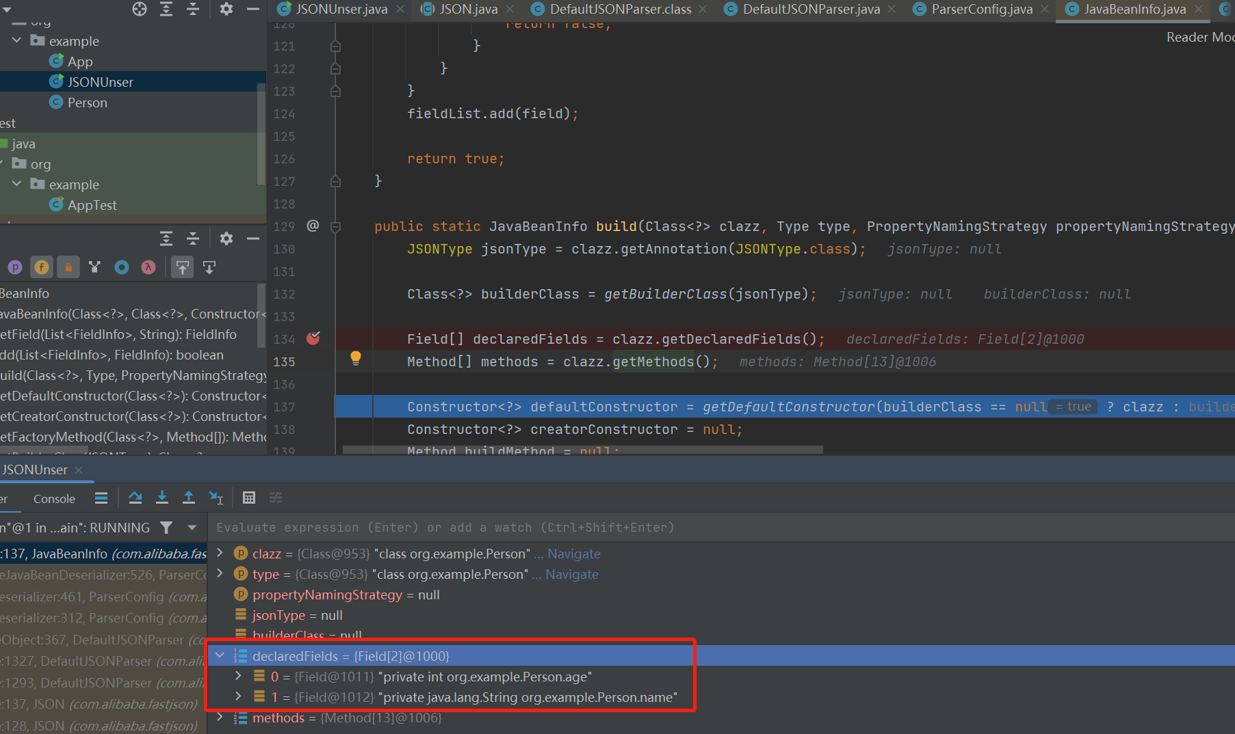Open the thread selector dropdown arrow
1235x734 pixels.
click(192, 528)
